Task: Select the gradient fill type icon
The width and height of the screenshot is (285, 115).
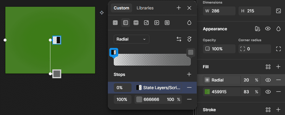Action: click(x=126, y=23)
